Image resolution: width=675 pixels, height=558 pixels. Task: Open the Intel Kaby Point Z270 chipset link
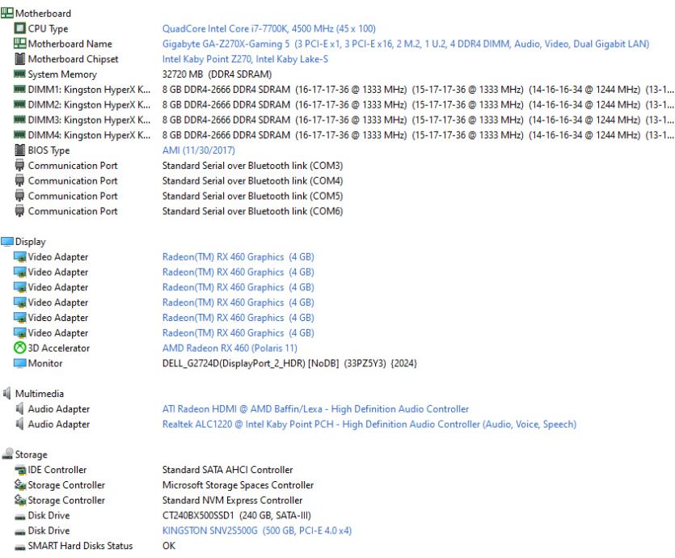(245, 59)
